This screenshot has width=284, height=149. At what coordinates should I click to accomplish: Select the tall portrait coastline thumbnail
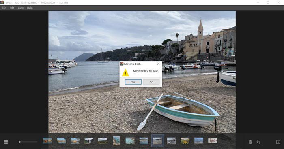coord(116,141)
